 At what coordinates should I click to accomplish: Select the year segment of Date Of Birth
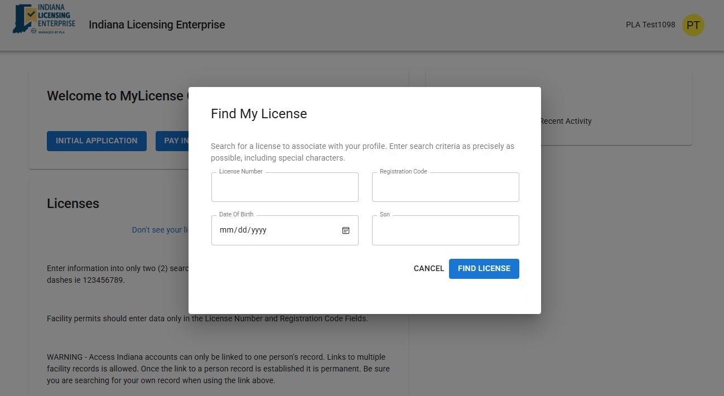coord(259,230)
